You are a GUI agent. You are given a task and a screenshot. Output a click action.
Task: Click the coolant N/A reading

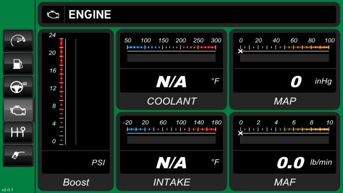(171, 82)
